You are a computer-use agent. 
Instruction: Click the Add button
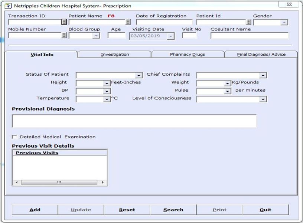click(x=35, y=210)
